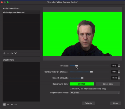Open the Segmentation model MODNet dropdown

(95, 93)
